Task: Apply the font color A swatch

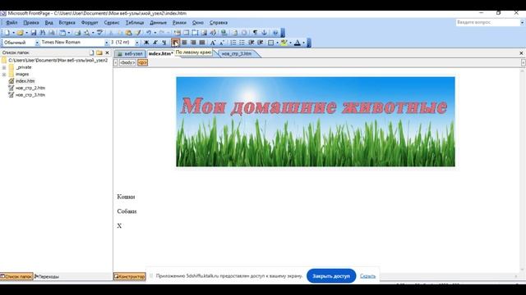Action: coord(298,43)
